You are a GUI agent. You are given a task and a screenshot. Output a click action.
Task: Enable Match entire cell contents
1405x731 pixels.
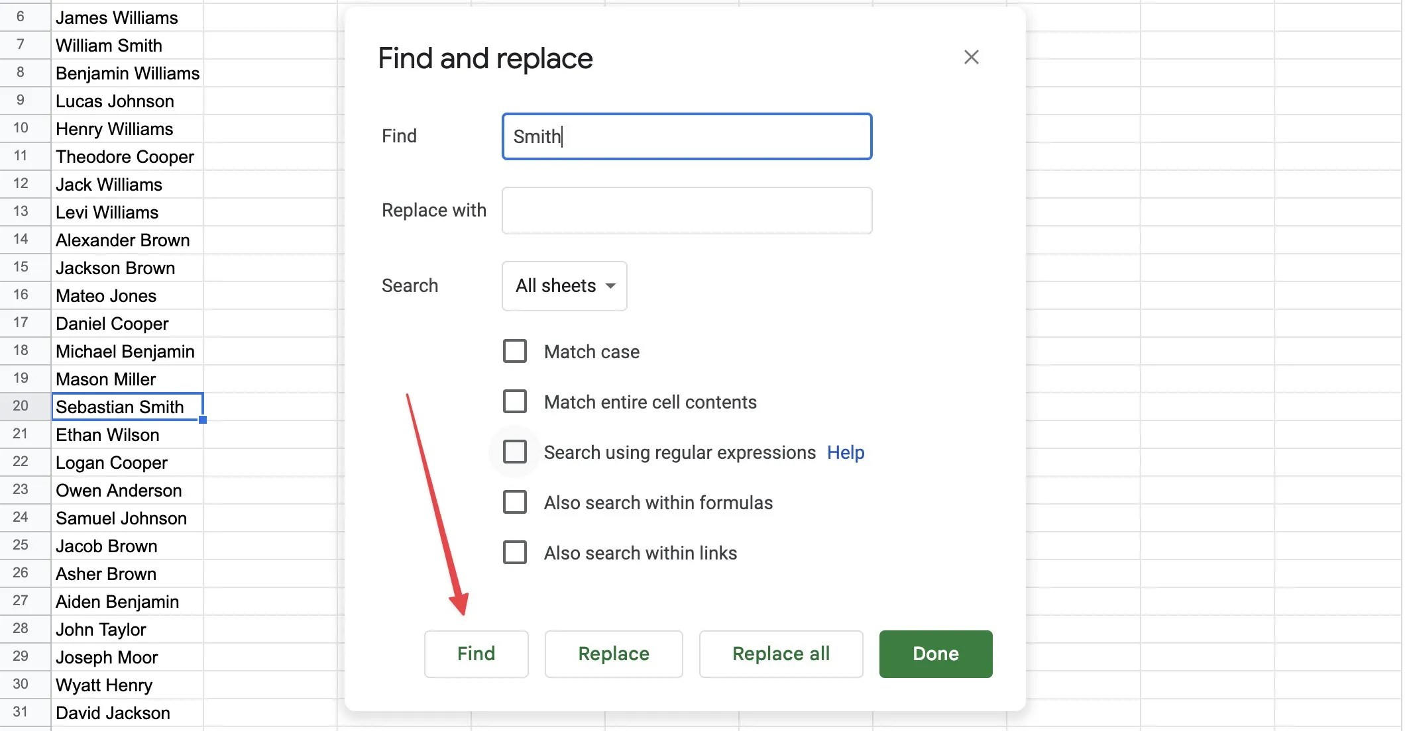[514, 401]
